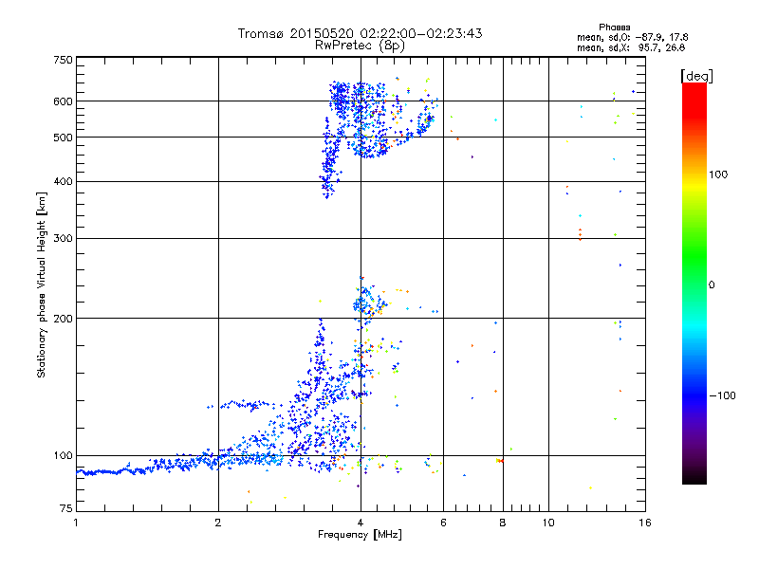The image size is (759, 569).
Task: Click the y-axis tick label "300"
Action: click(63, 239)
